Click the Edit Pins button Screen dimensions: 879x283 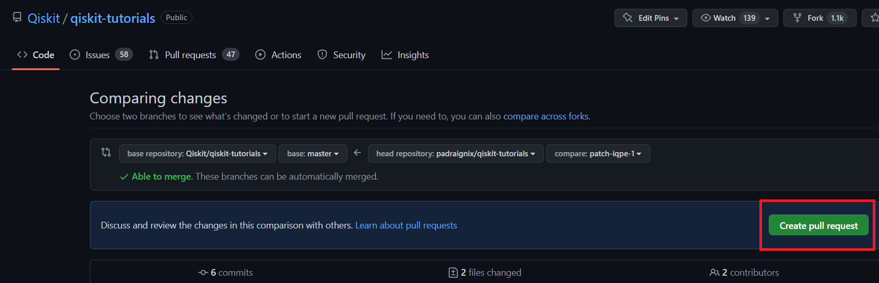pyautogui.click(x=651, y=18)
